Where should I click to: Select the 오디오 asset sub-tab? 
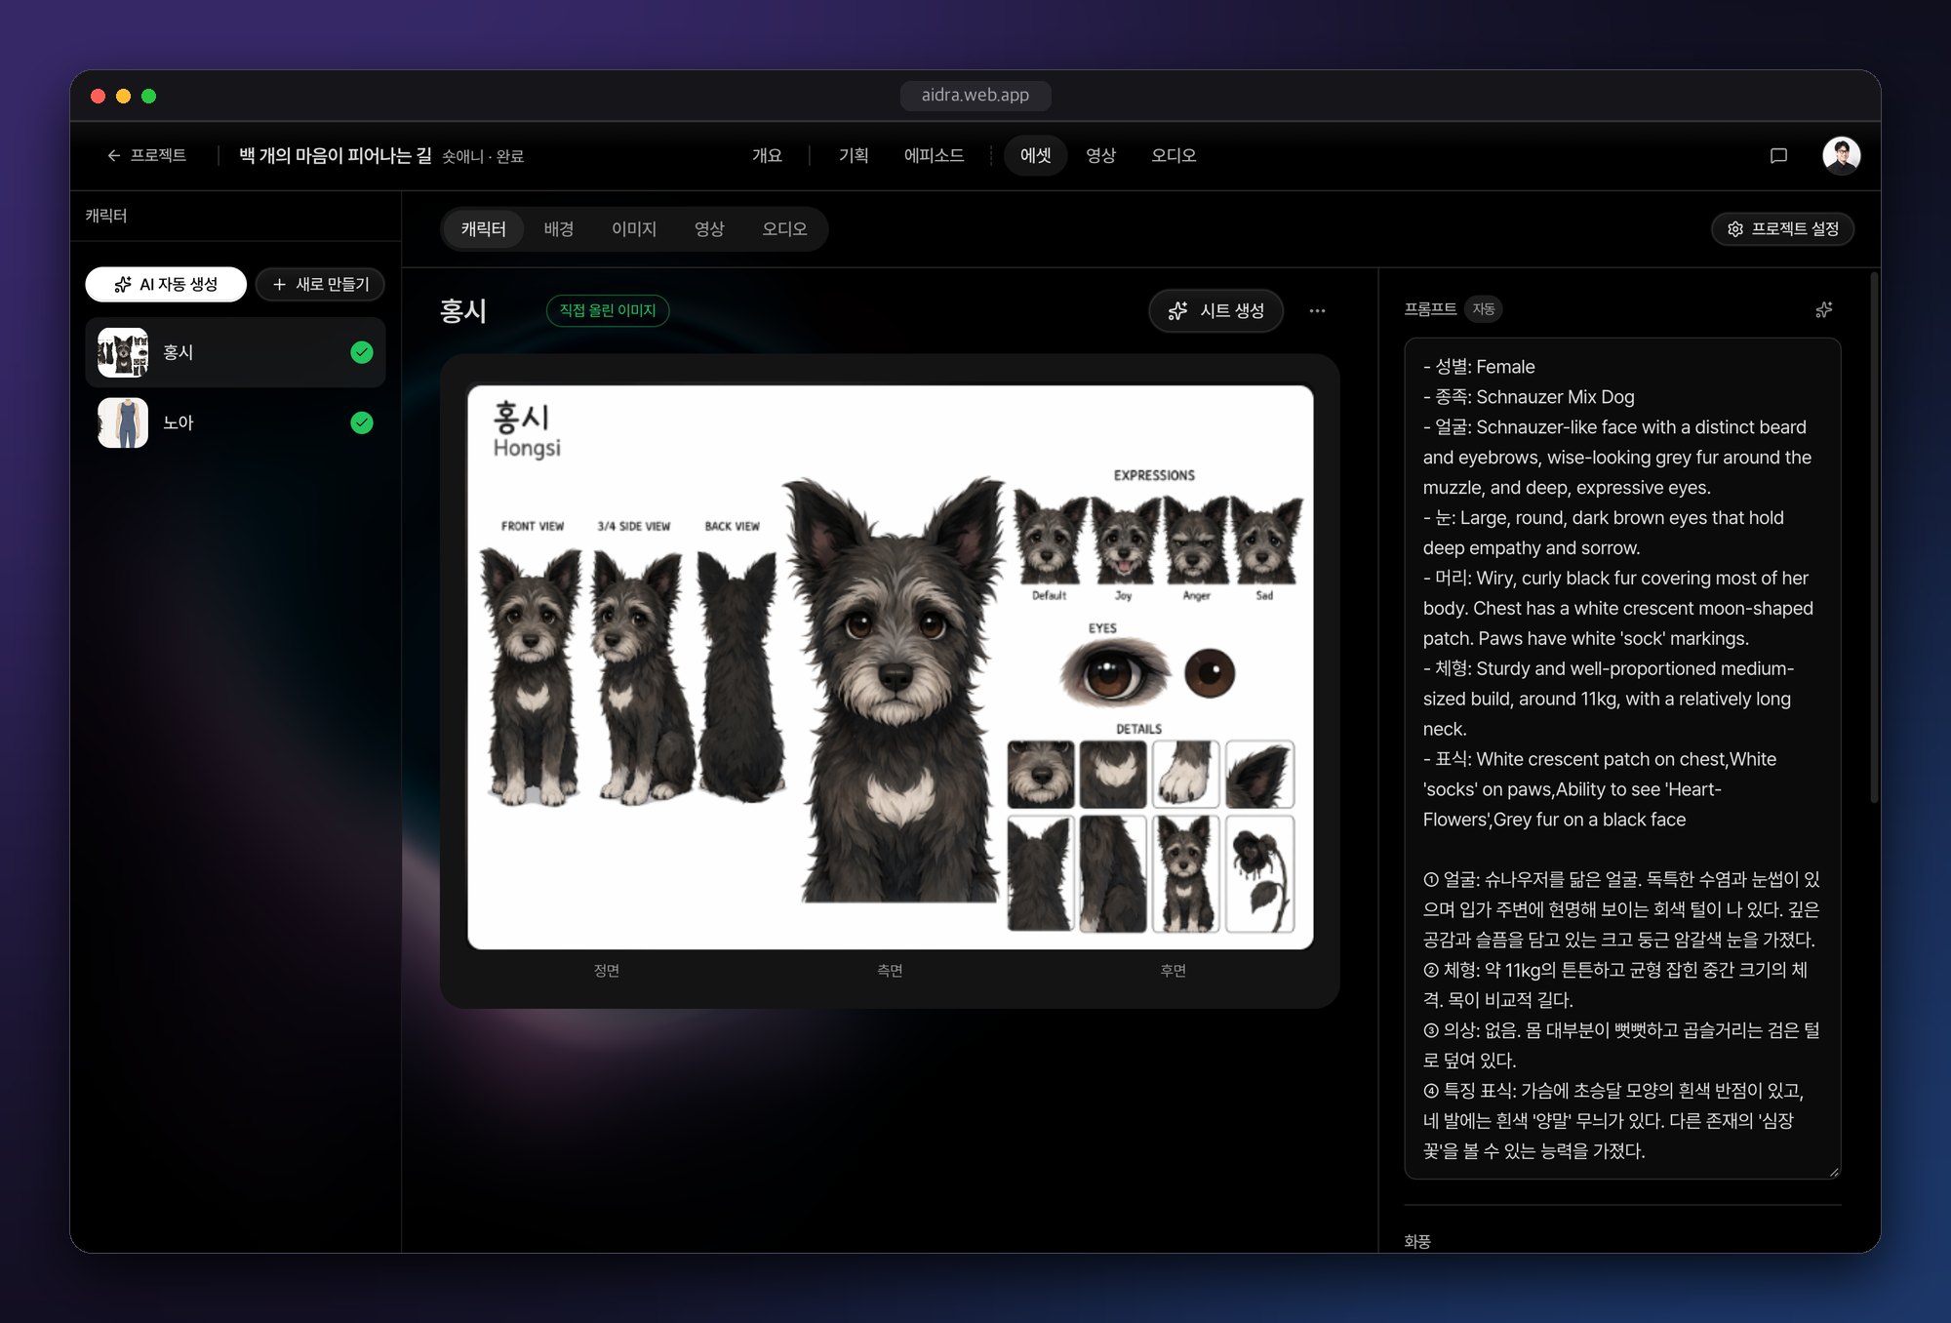tap(784, 228)
